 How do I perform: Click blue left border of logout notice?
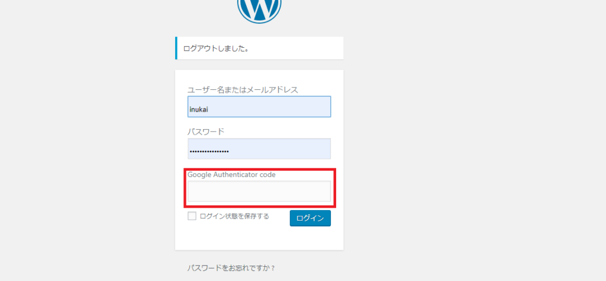coord(176,48)
